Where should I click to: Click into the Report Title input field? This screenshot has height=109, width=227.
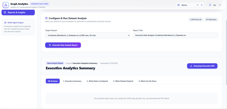[175, 35]
